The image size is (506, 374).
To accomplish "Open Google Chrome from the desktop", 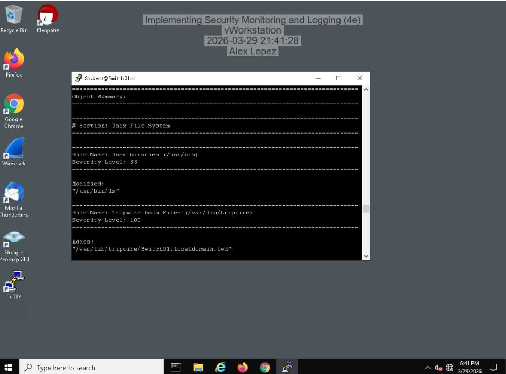I will tap(13, 104).
